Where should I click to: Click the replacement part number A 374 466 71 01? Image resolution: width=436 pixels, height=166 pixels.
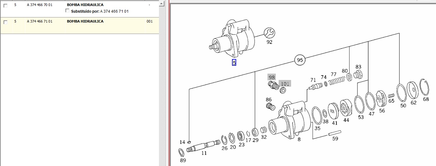pyautogui.click(x=114, y=11)
